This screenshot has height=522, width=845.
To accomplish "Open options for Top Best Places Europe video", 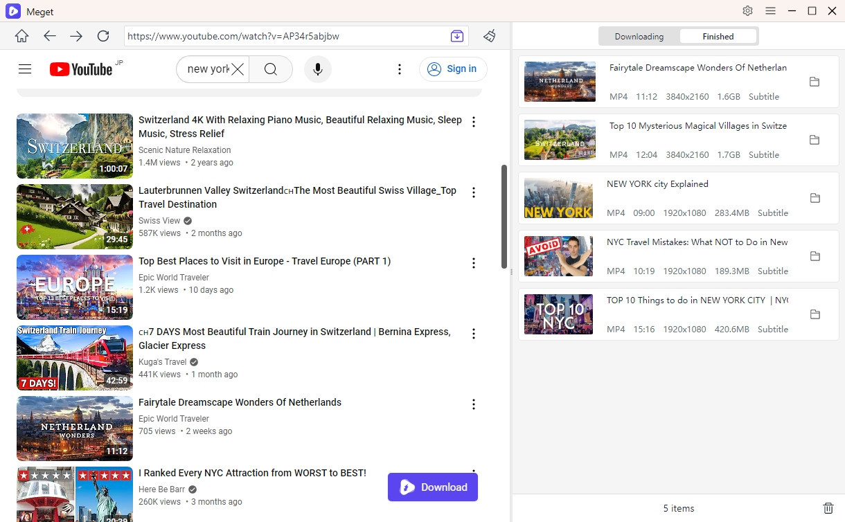I will coord(474,263).
